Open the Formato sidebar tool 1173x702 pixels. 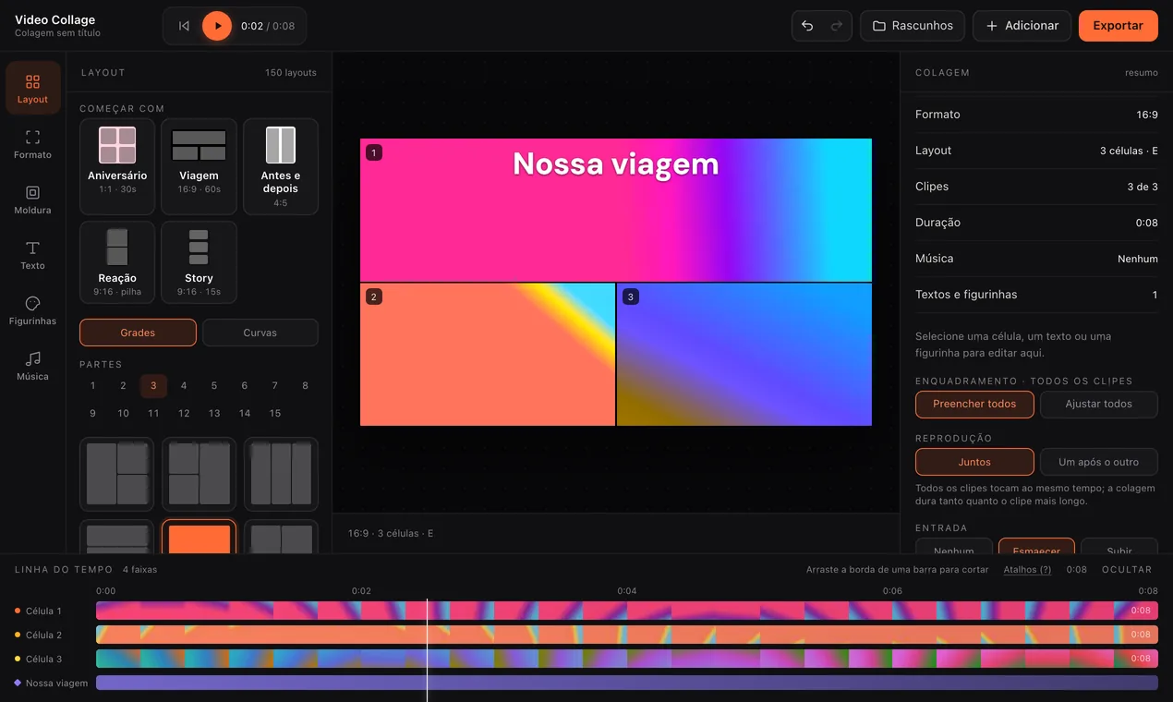click(32, 143)
